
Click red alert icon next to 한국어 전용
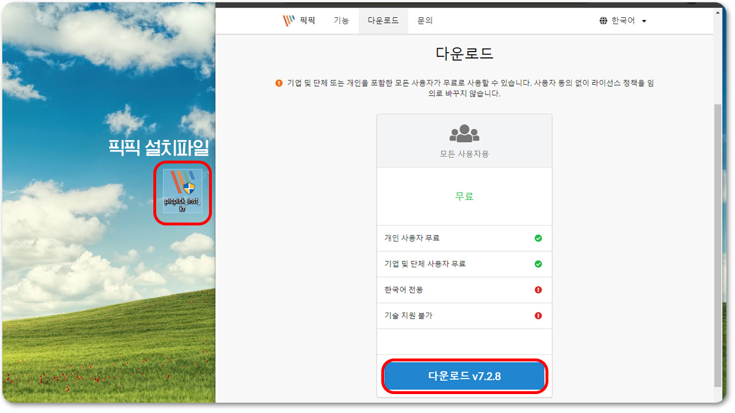pos(538,290)
